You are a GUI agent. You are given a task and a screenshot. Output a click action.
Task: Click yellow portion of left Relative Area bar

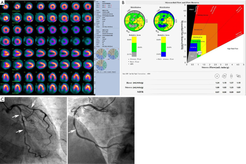click(134, 40)
